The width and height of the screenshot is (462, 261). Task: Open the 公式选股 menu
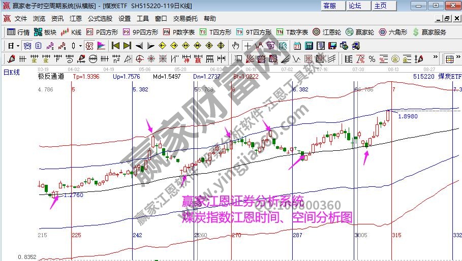(x=100, y=19)
